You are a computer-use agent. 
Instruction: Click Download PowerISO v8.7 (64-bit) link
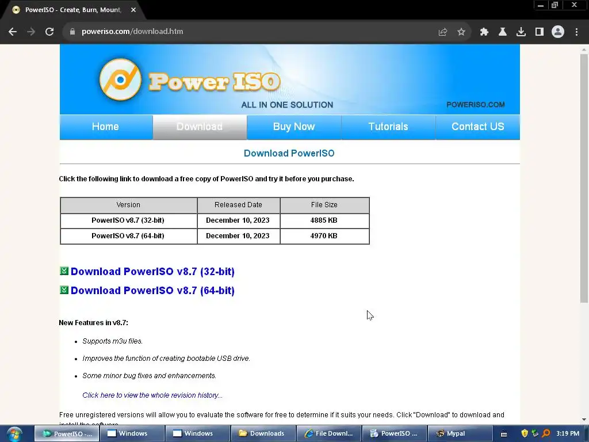tap(152, 291)
